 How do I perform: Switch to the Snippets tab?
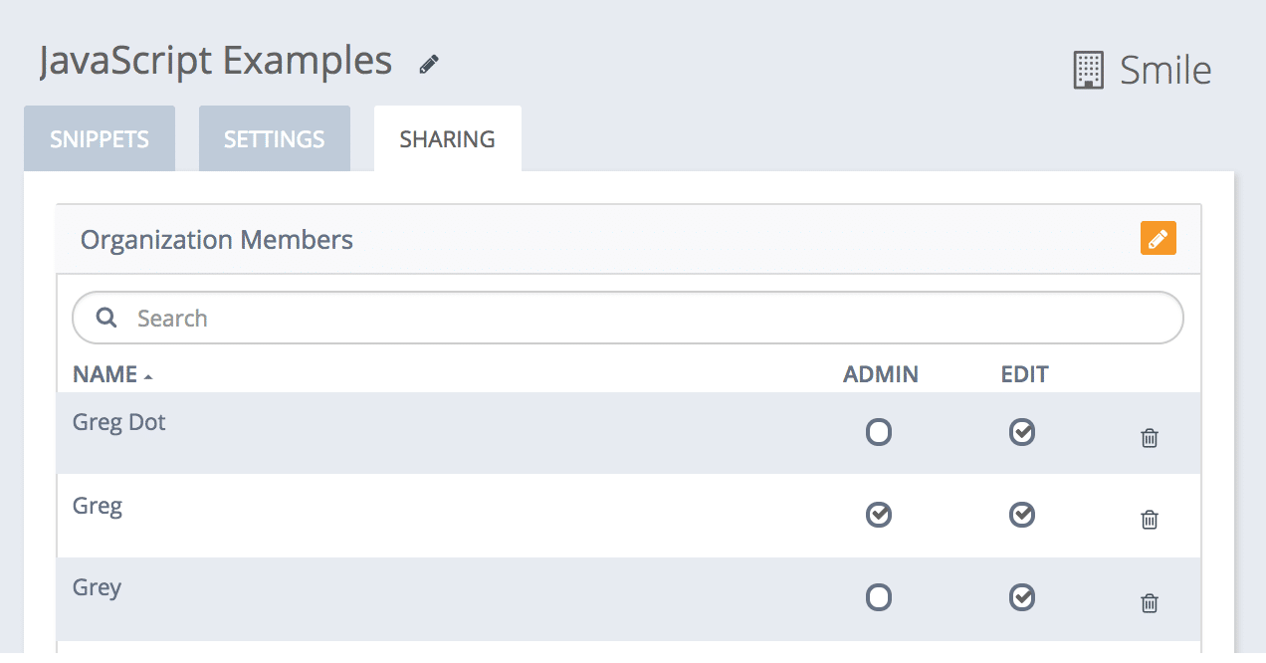pyautogui.click(x=100, y=138)
